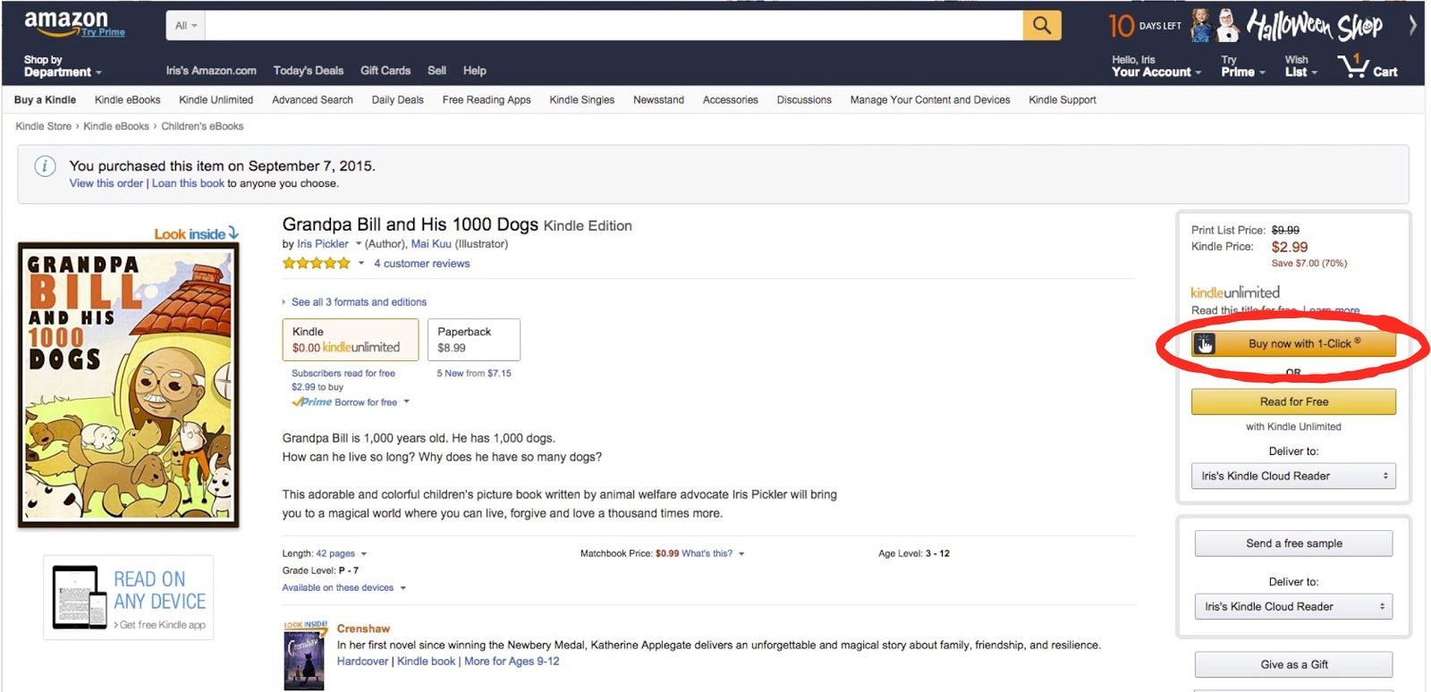
Task: Open Buy a Kindle tab
Action: [x=45, y=100]
